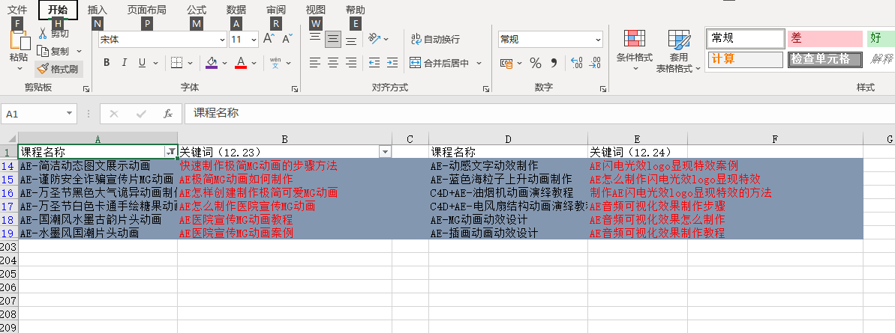Open the 对齐方式 group dialog launcher

pos(485,89)
